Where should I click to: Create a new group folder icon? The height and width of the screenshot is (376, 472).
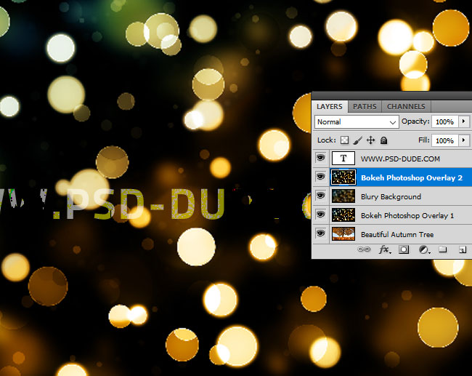coord(442,249)
